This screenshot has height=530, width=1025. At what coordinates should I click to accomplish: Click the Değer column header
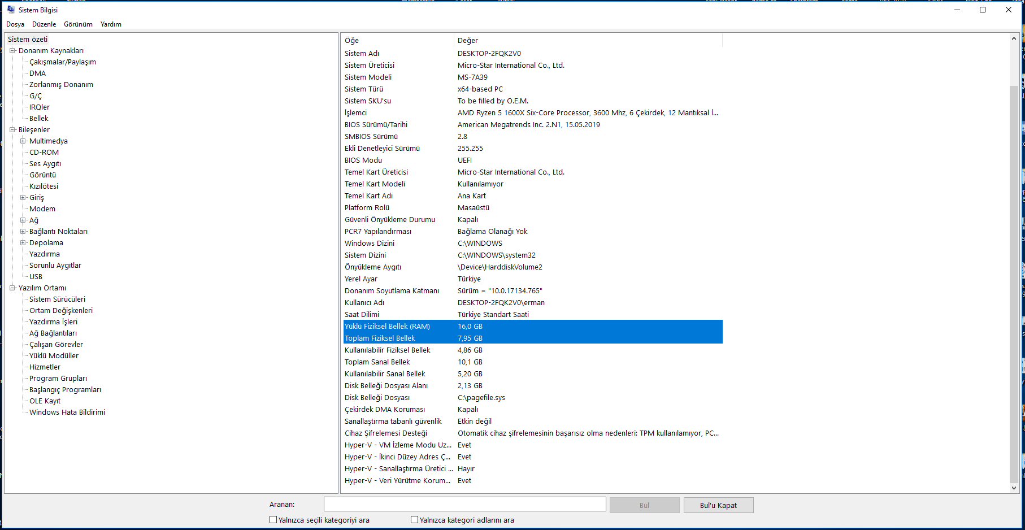point(588,41)
